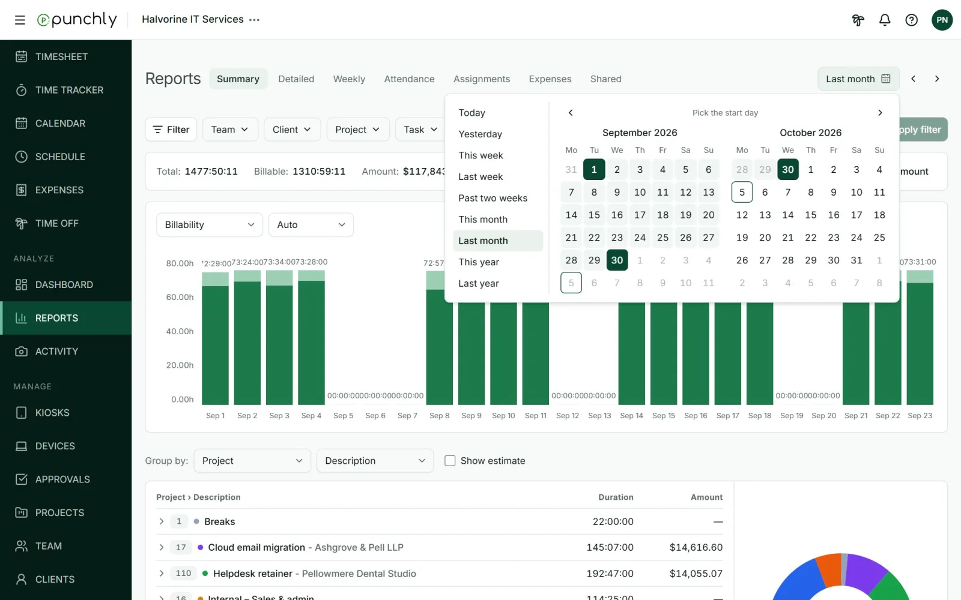
Task: Open Kiosks in the sidebar
Action: click(x=66, y=413)
